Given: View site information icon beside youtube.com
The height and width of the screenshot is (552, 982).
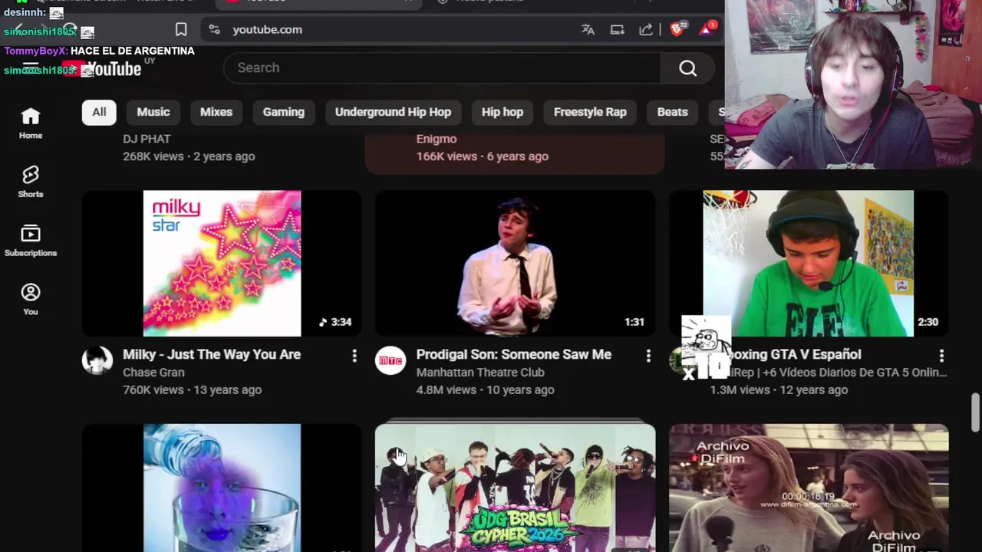Looking at the screenshot, I should coord(215,29).
